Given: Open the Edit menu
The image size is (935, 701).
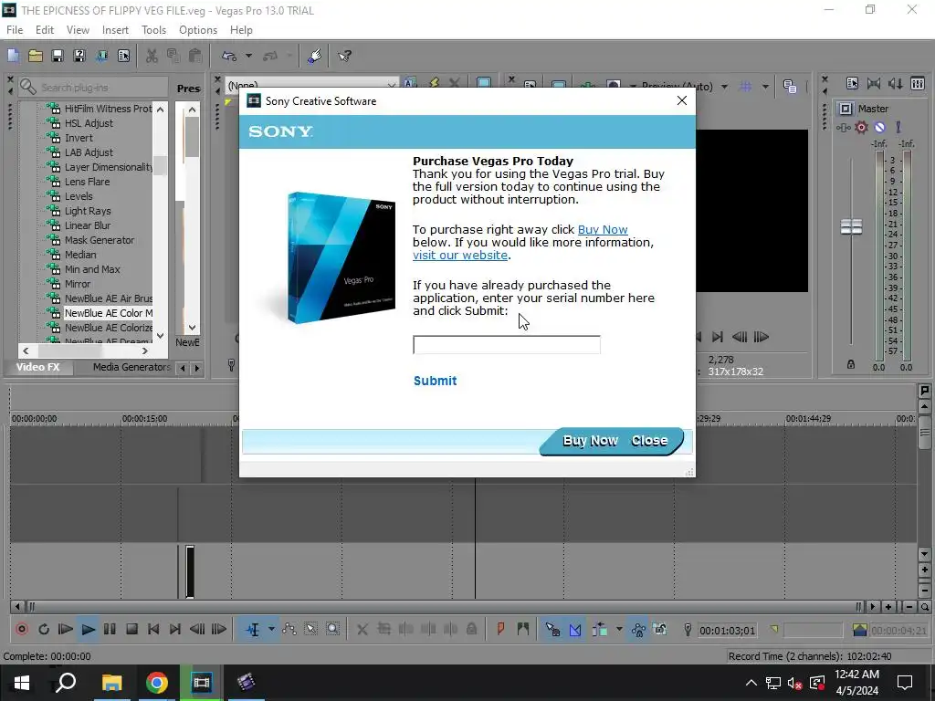Looking at the screenshot, I should click(45, 30).
